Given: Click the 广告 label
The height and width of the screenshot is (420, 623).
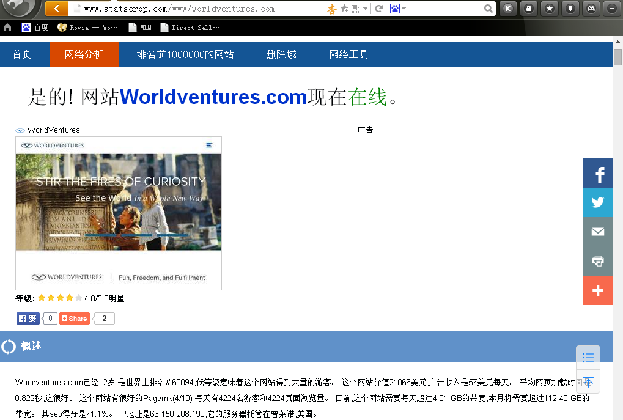Looking at the screenshot, I should click(365, 130).
